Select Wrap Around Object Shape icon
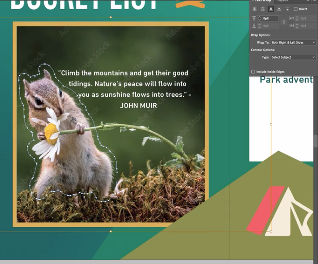The width and height of the screenshot is (318, 264). pyautogui.click(x=271, y=9)
